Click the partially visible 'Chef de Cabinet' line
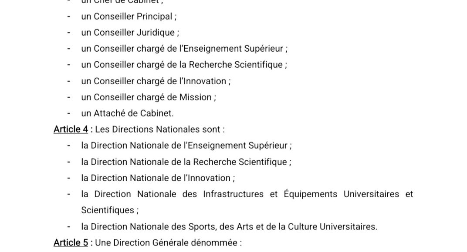The height and width of the screenshot is (252, 467). point(122,2)
